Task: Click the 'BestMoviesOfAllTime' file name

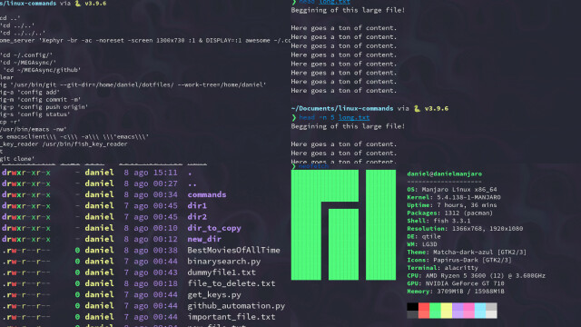Action: (233, 251)
